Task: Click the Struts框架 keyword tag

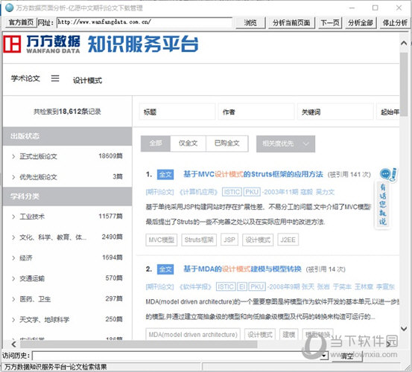Action: click(199, 240)
